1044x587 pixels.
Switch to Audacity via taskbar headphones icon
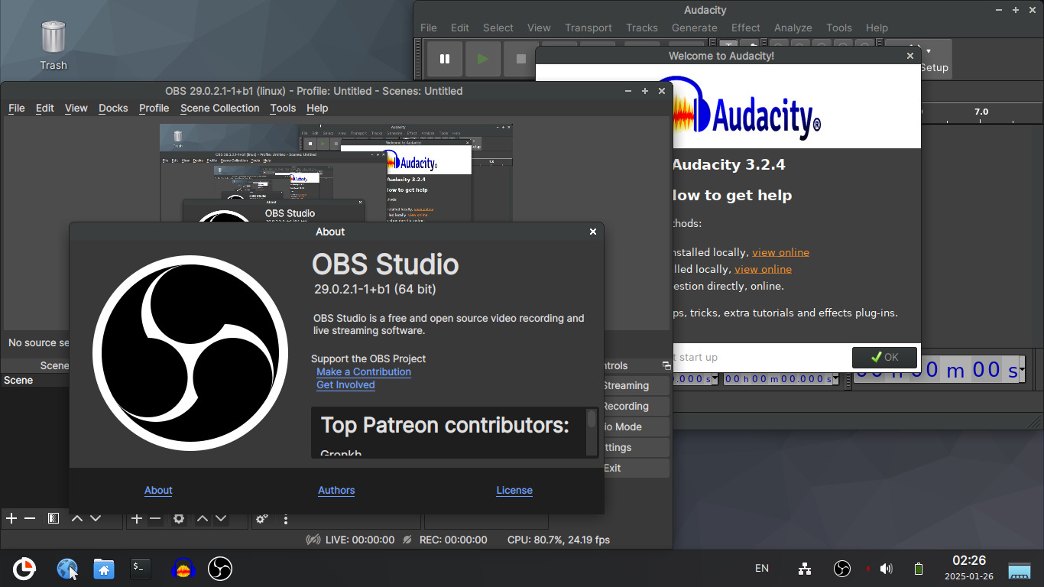click(183, 569)
